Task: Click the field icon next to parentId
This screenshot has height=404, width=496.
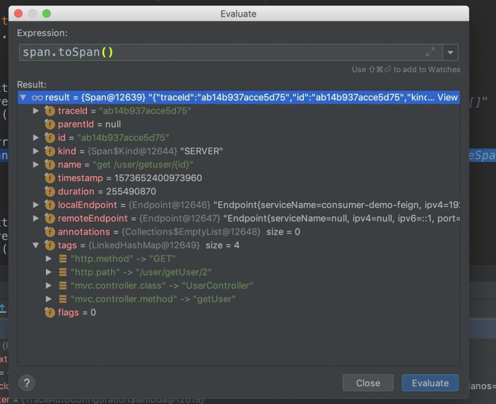Action: [50, 125]
